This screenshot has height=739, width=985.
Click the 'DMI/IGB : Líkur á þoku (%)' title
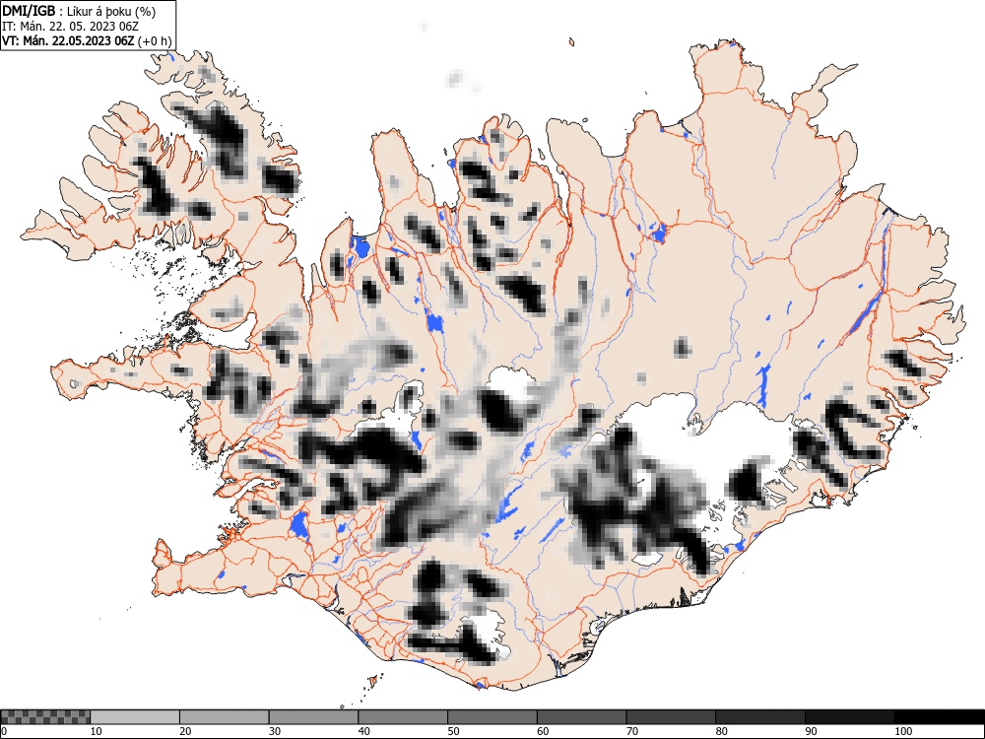point(79,11)
